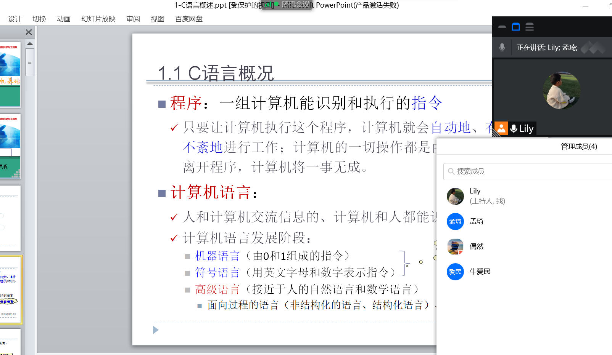Image resolution: width=612 pixels, height=355 pixels.
Task: Collapse the floating meeting video window
Action: (x=502, y=27)
